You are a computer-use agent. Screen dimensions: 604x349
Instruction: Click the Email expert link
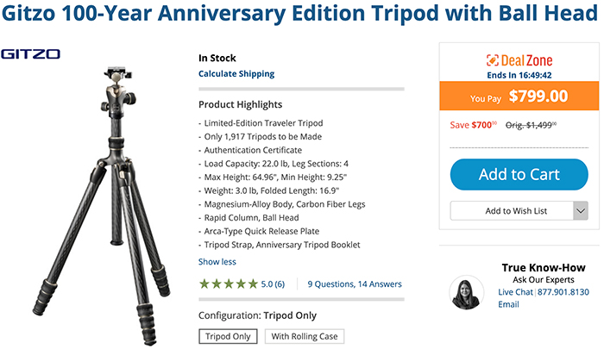coord(508,304)
